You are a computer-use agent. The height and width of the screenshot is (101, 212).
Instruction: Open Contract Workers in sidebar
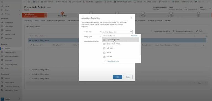(11, 64)
